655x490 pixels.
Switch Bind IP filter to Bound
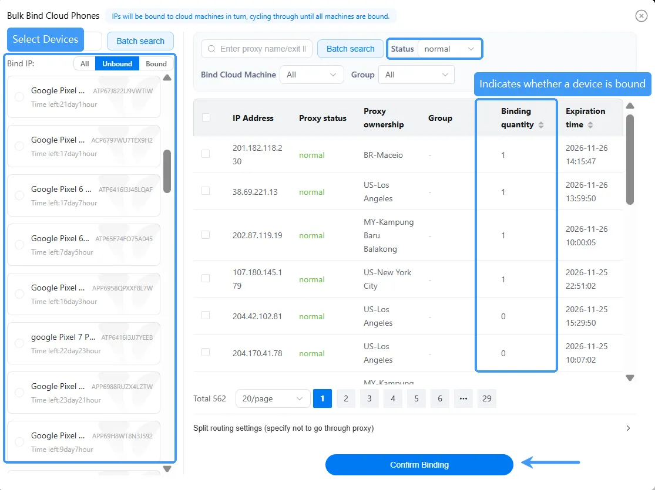[156, 64]
